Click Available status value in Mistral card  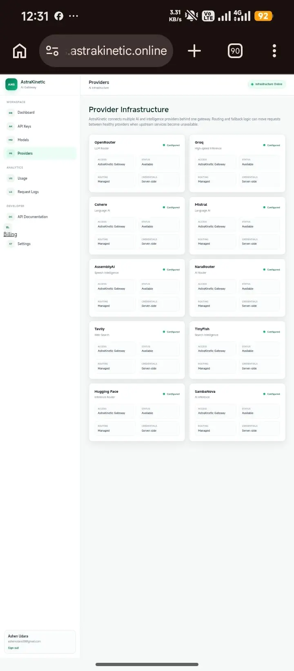(247, 227)
